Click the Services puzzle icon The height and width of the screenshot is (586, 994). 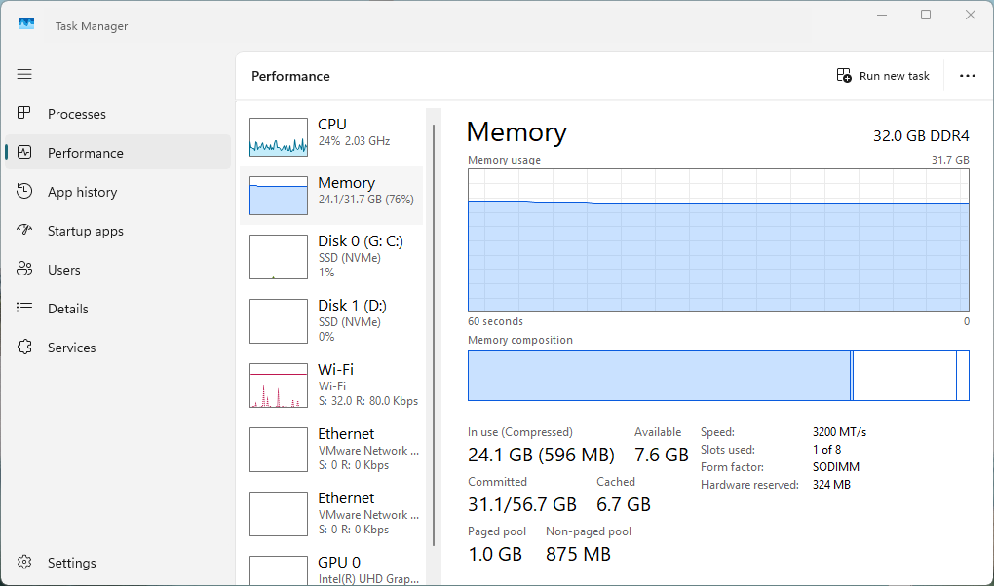tap(24, 347)
